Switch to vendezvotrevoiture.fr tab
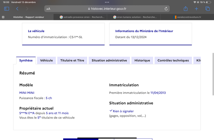Screen dimensions: 214x140 coord(187,17)
